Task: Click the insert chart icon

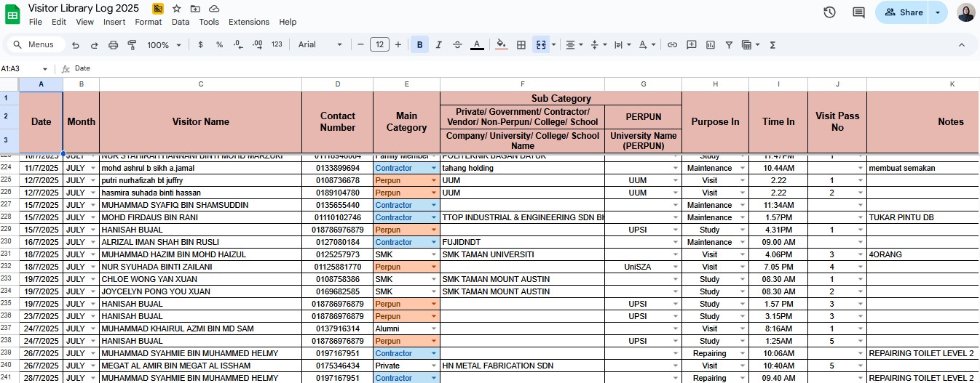Action: pos(710,45)
